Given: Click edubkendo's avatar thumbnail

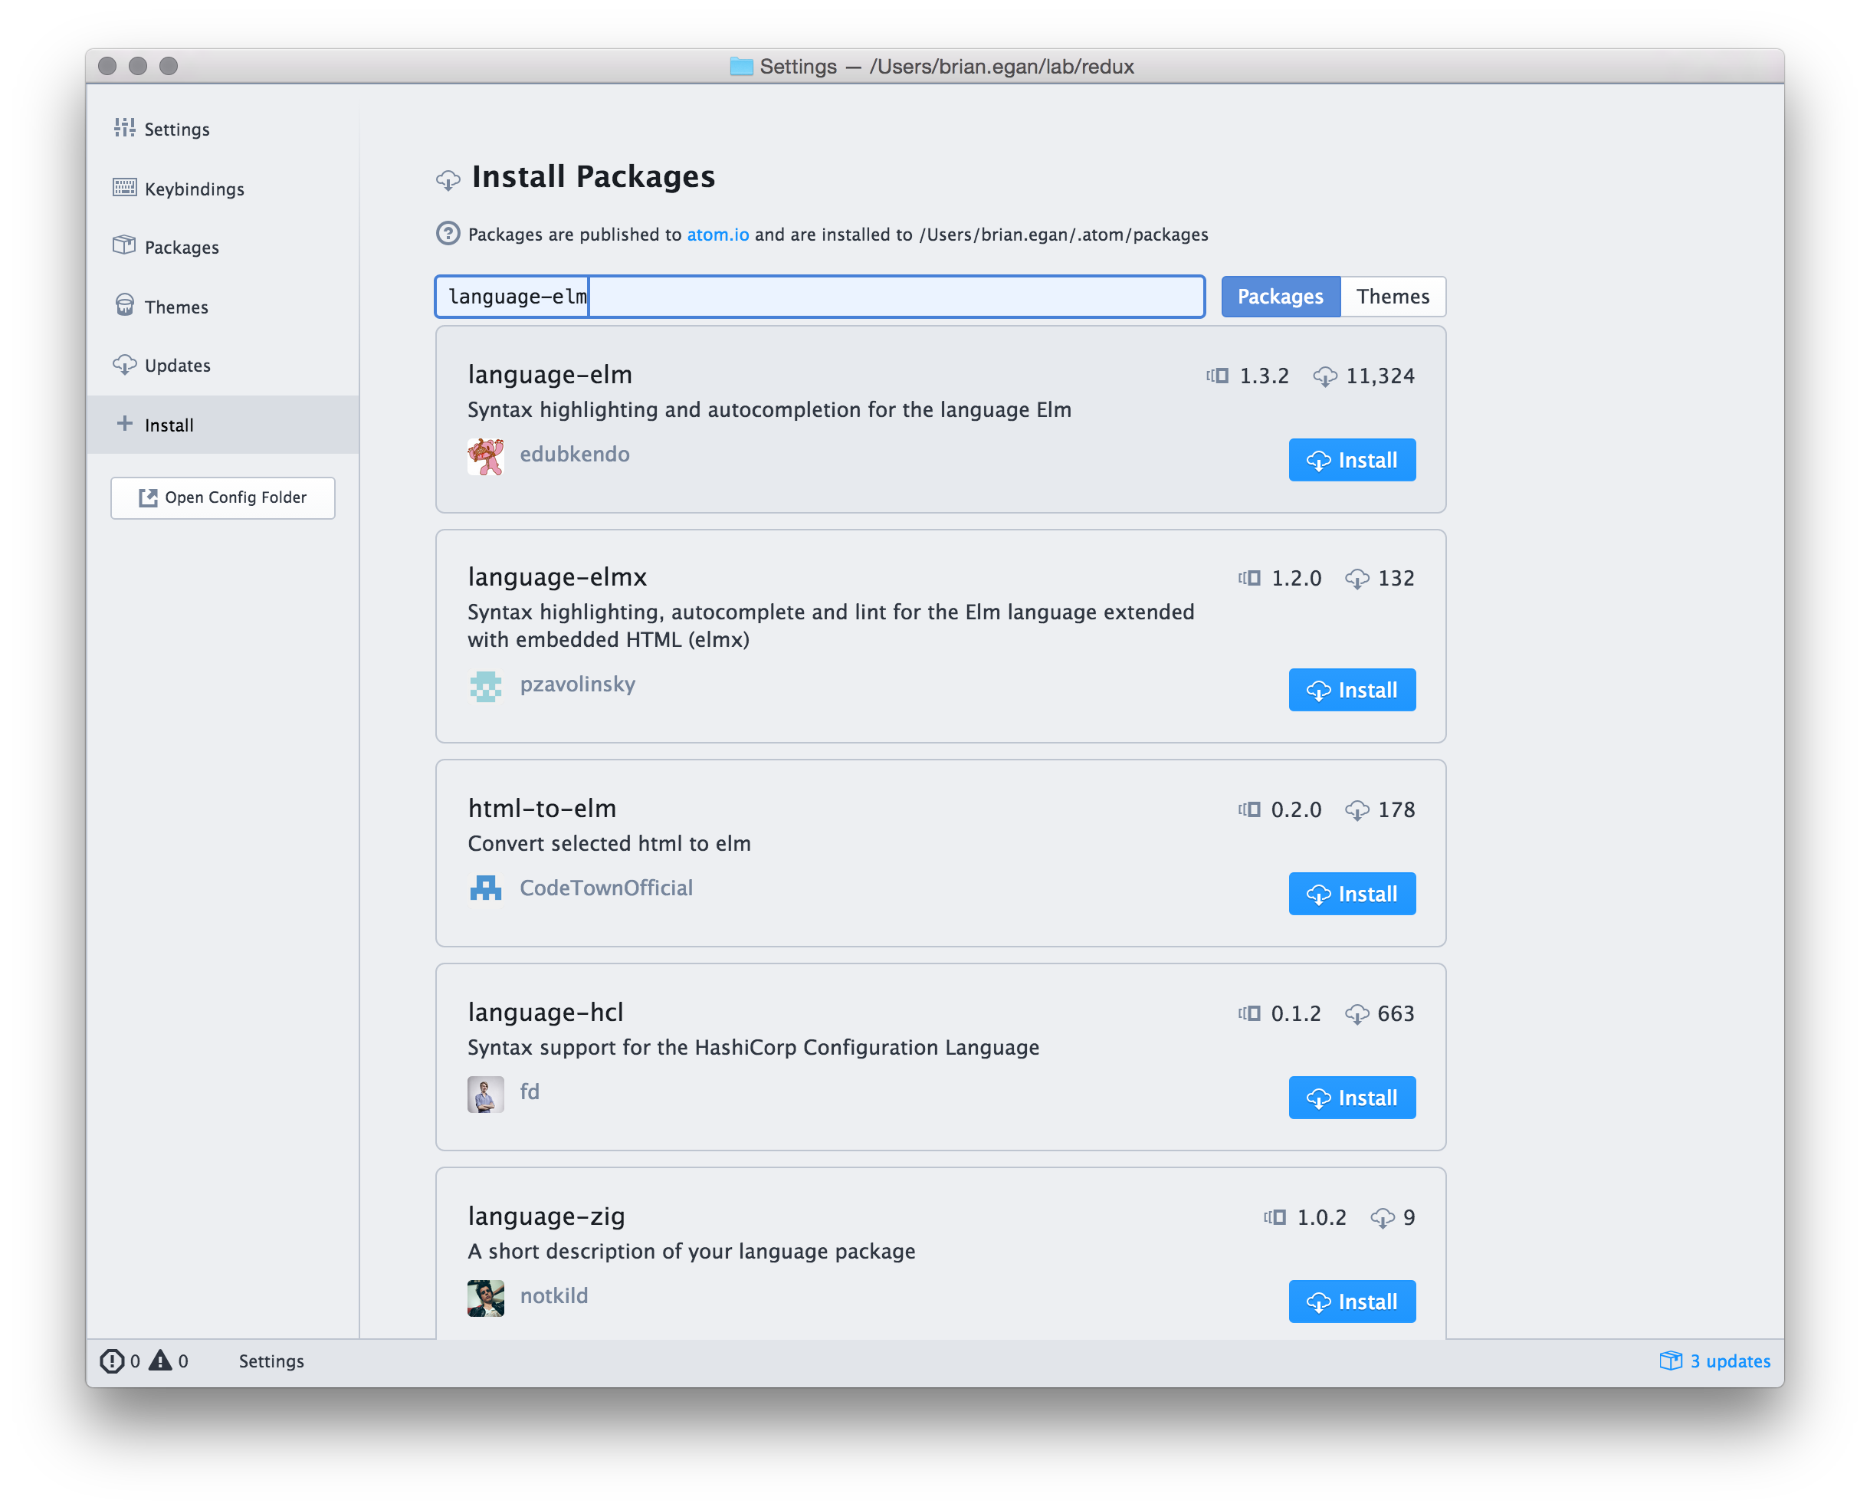Looking at the screenshot, I should [485, 457].
